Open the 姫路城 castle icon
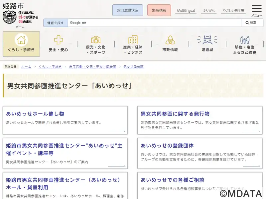 (207, 40)
